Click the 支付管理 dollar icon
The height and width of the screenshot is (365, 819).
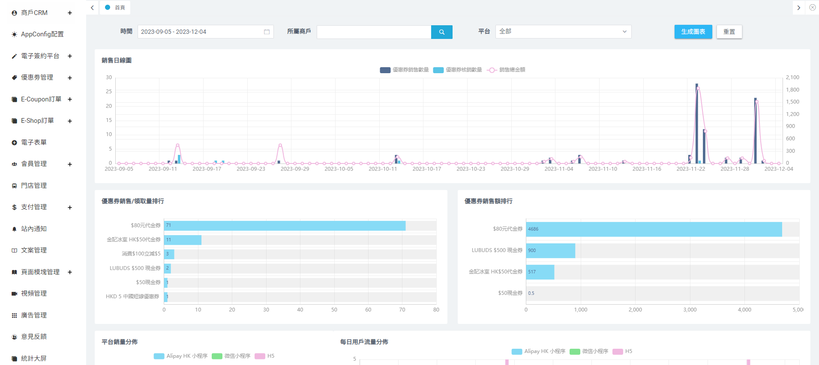(14, 207)
